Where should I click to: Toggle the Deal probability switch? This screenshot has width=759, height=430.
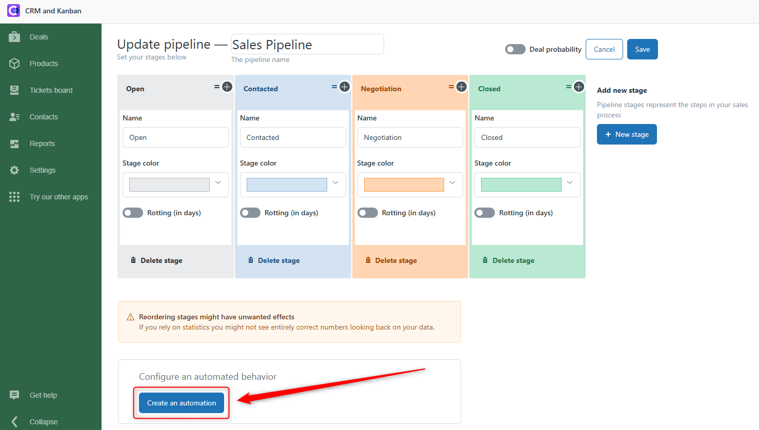pos(515,49)
